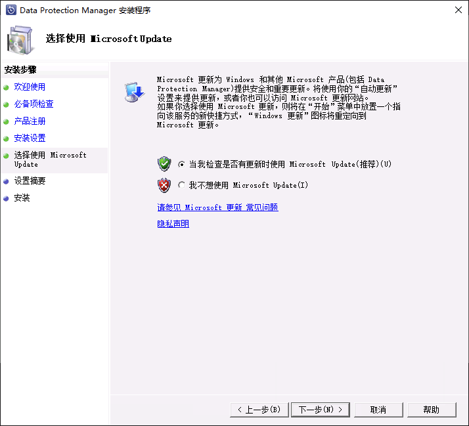
Task: Click the green checkmark shield icon
Action: (x=164, y=164)
